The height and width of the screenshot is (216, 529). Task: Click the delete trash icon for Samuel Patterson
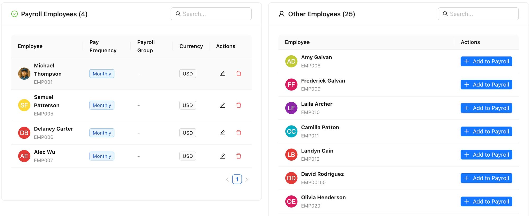(x=239, y=105)
